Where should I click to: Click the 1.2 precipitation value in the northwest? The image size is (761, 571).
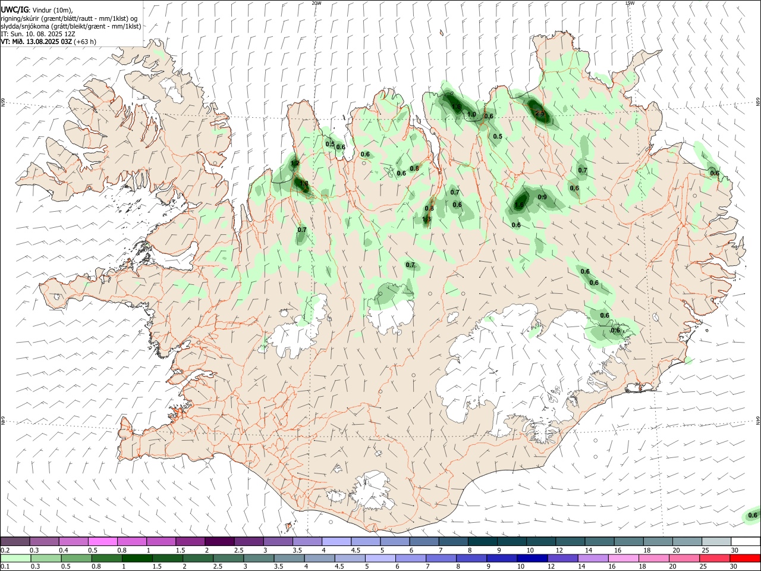click(x=295, y=163)
